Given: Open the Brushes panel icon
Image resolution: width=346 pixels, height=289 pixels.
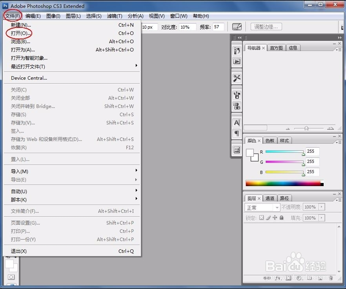Looking at the screenshot, I should coord(237,95).
